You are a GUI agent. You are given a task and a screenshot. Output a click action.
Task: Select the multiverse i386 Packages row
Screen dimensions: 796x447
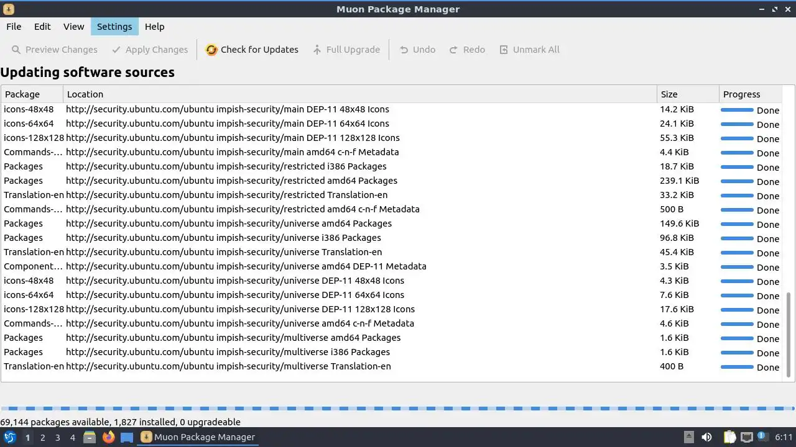click(392, 352)
